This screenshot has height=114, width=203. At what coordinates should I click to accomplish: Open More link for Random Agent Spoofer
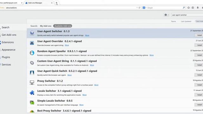point(152,55)
